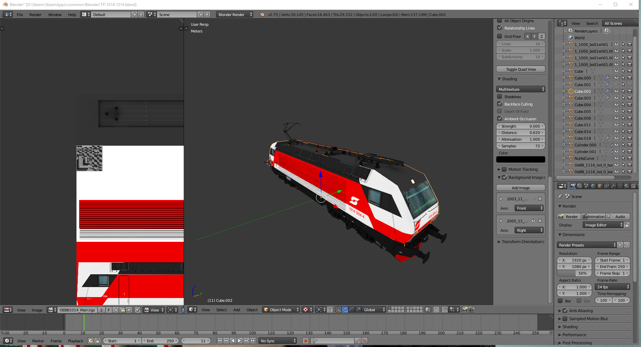Pin the Scene properties context
Viewport: 641px width, 347px height.
tap(560, 197)
